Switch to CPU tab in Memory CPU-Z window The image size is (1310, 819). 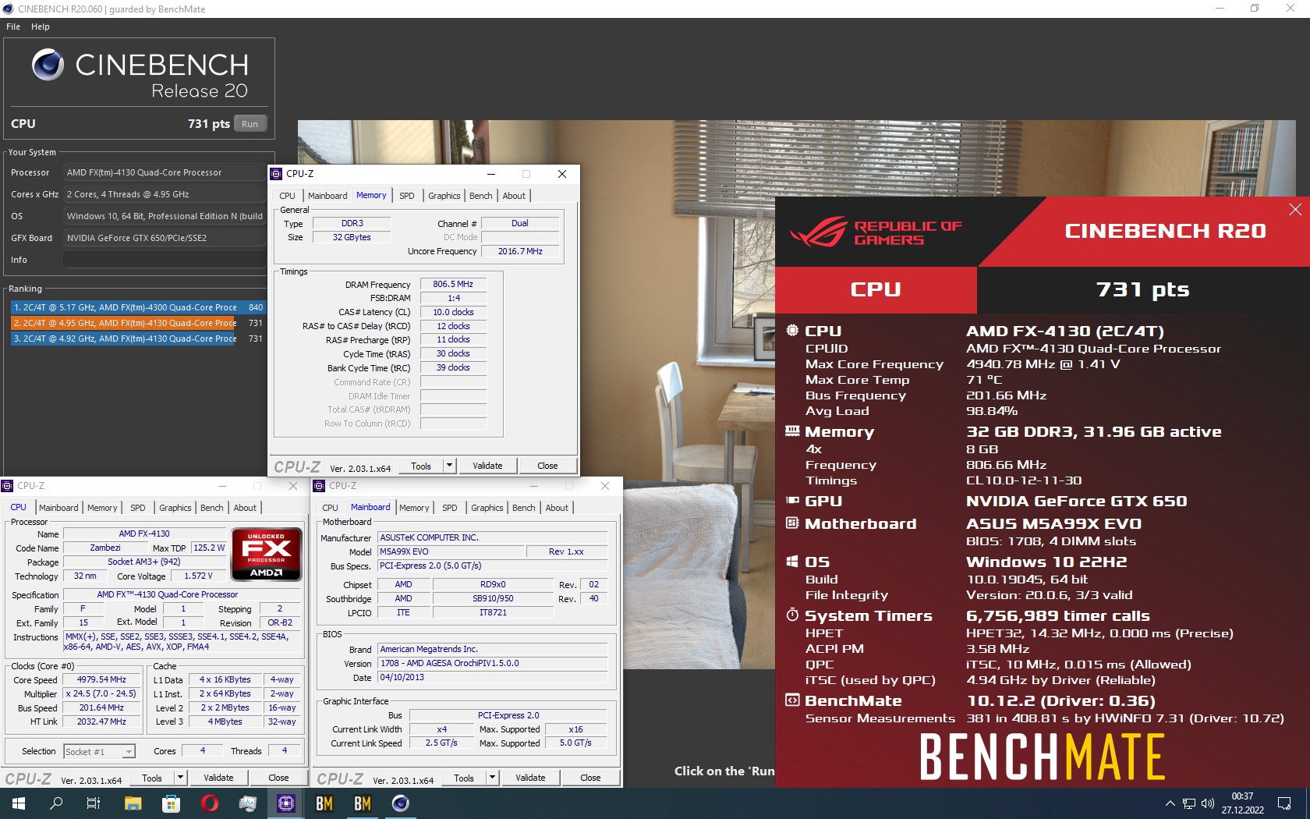(x=288, y=196)
